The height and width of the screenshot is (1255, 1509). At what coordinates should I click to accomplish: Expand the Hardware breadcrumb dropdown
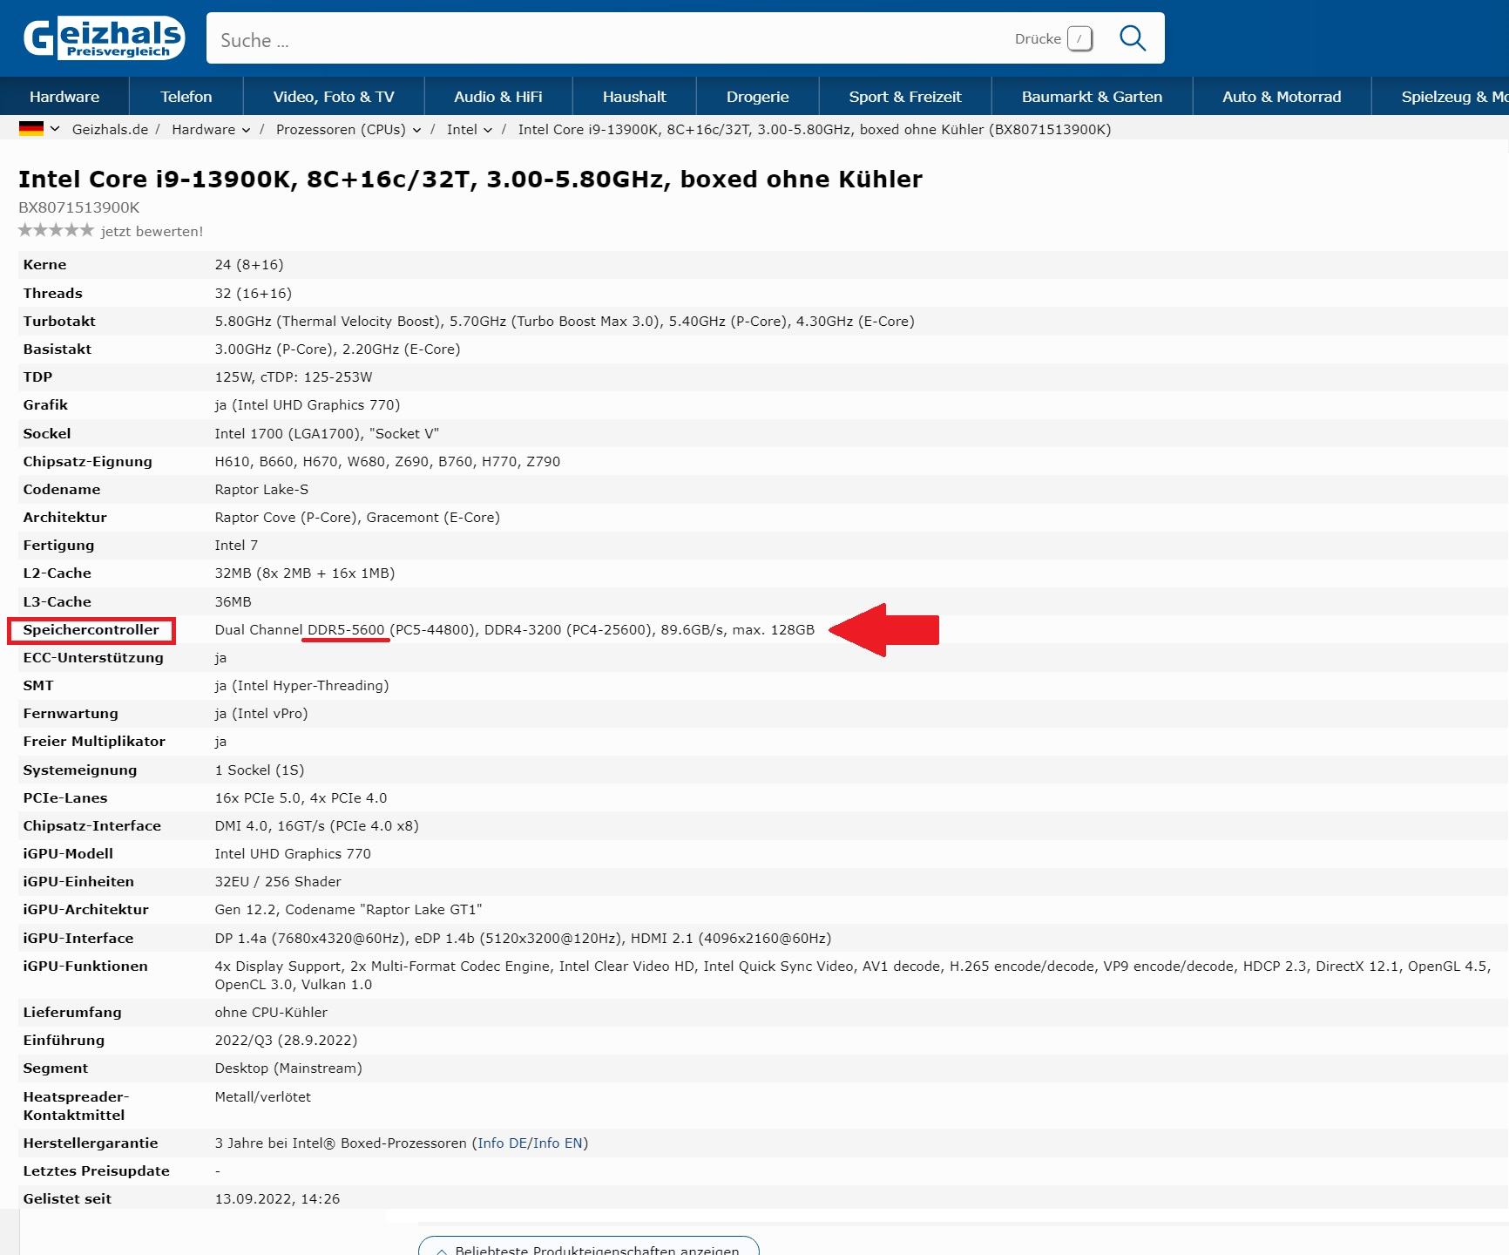point(246,130)
